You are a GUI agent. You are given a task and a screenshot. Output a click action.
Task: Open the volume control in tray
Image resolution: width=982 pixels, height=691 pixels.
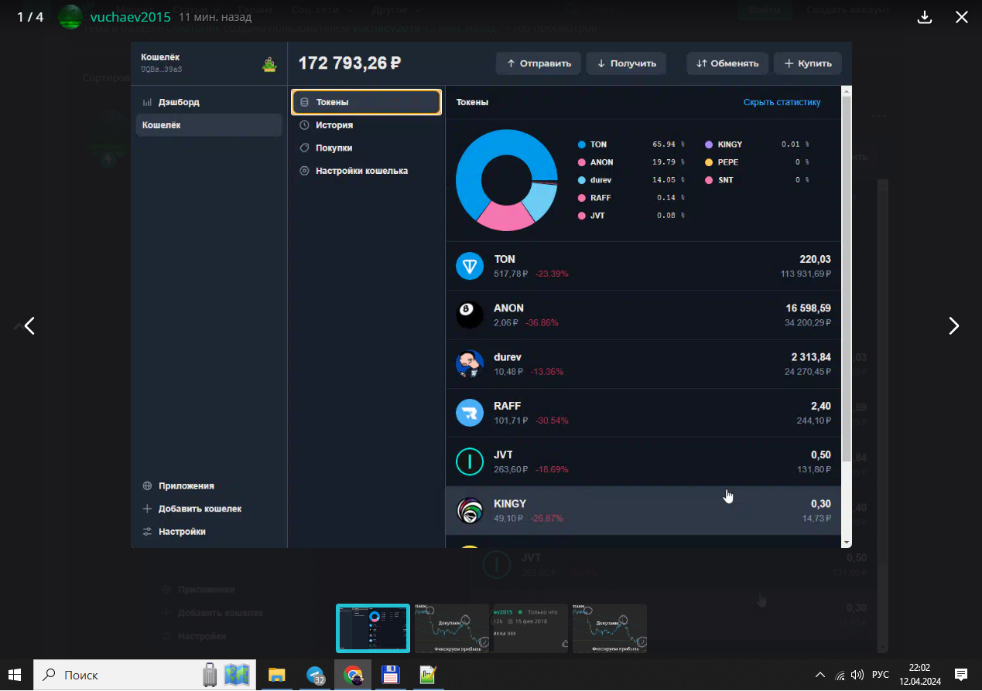pos(857,675)
